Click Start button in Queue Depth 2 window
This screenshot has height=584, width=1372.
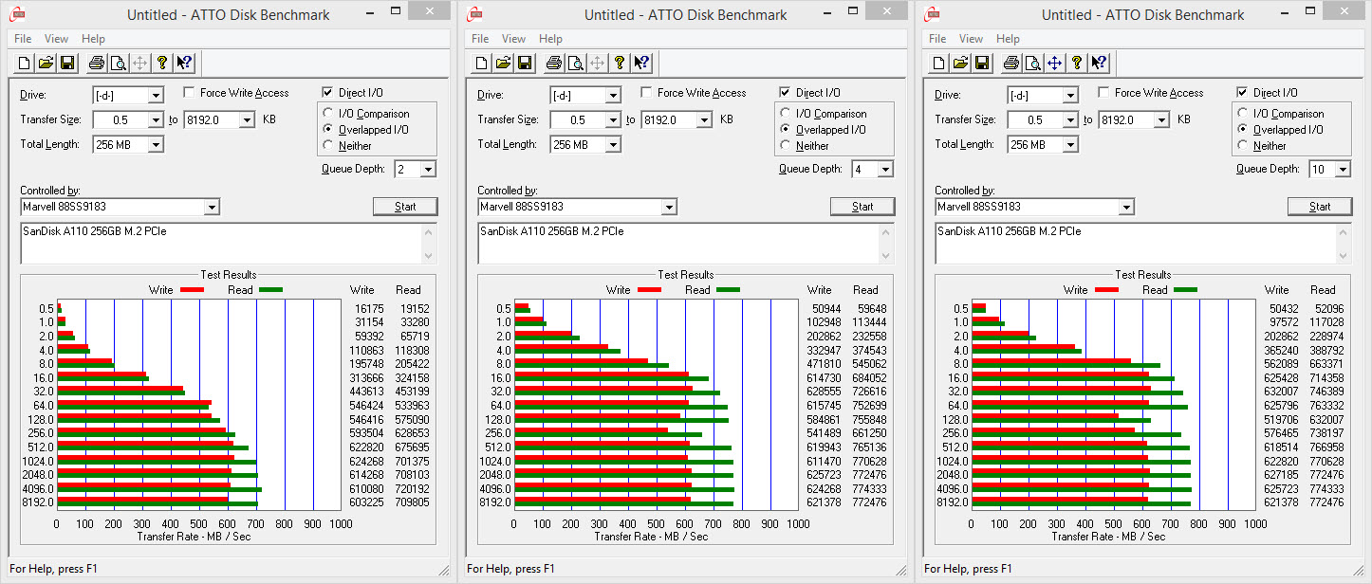[x=405, y=207]
